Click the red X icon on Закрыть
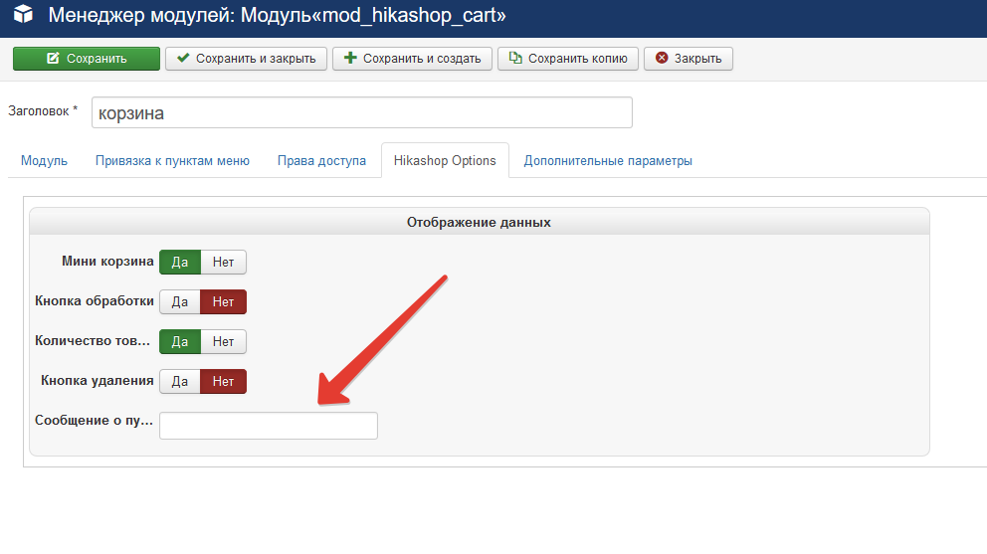Screen dimensions: 987x554 point(662,58)
